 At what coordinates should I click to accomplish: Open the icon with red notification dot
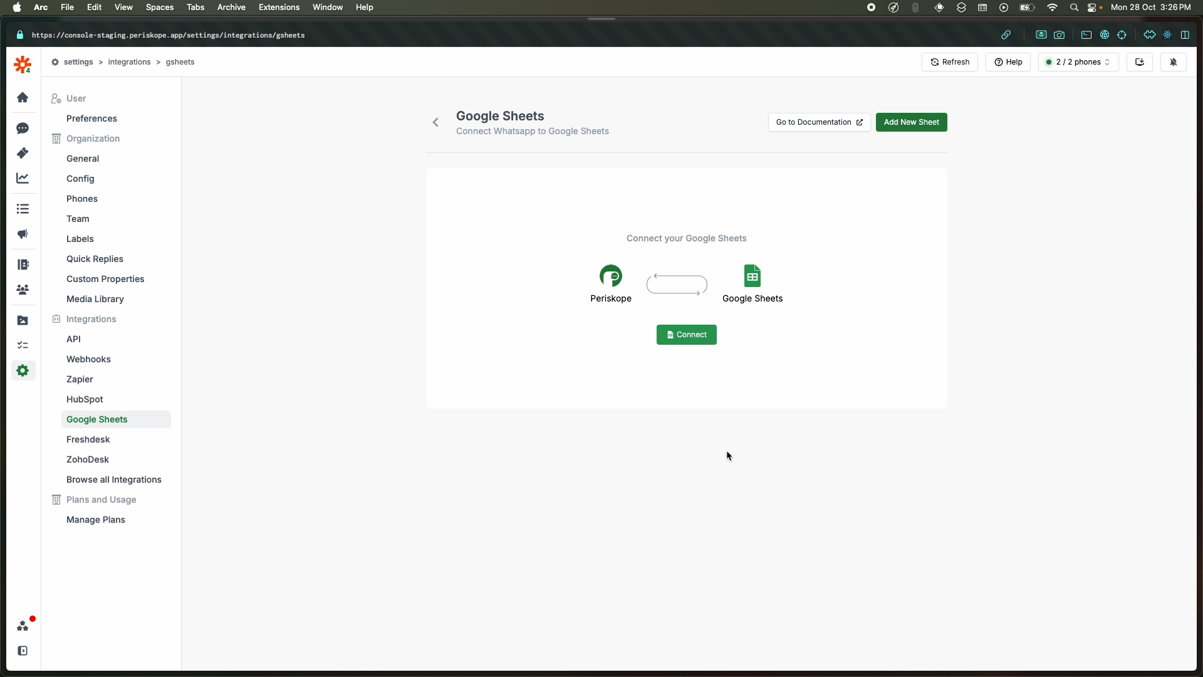pyautogui.click(x=23, y=626)
